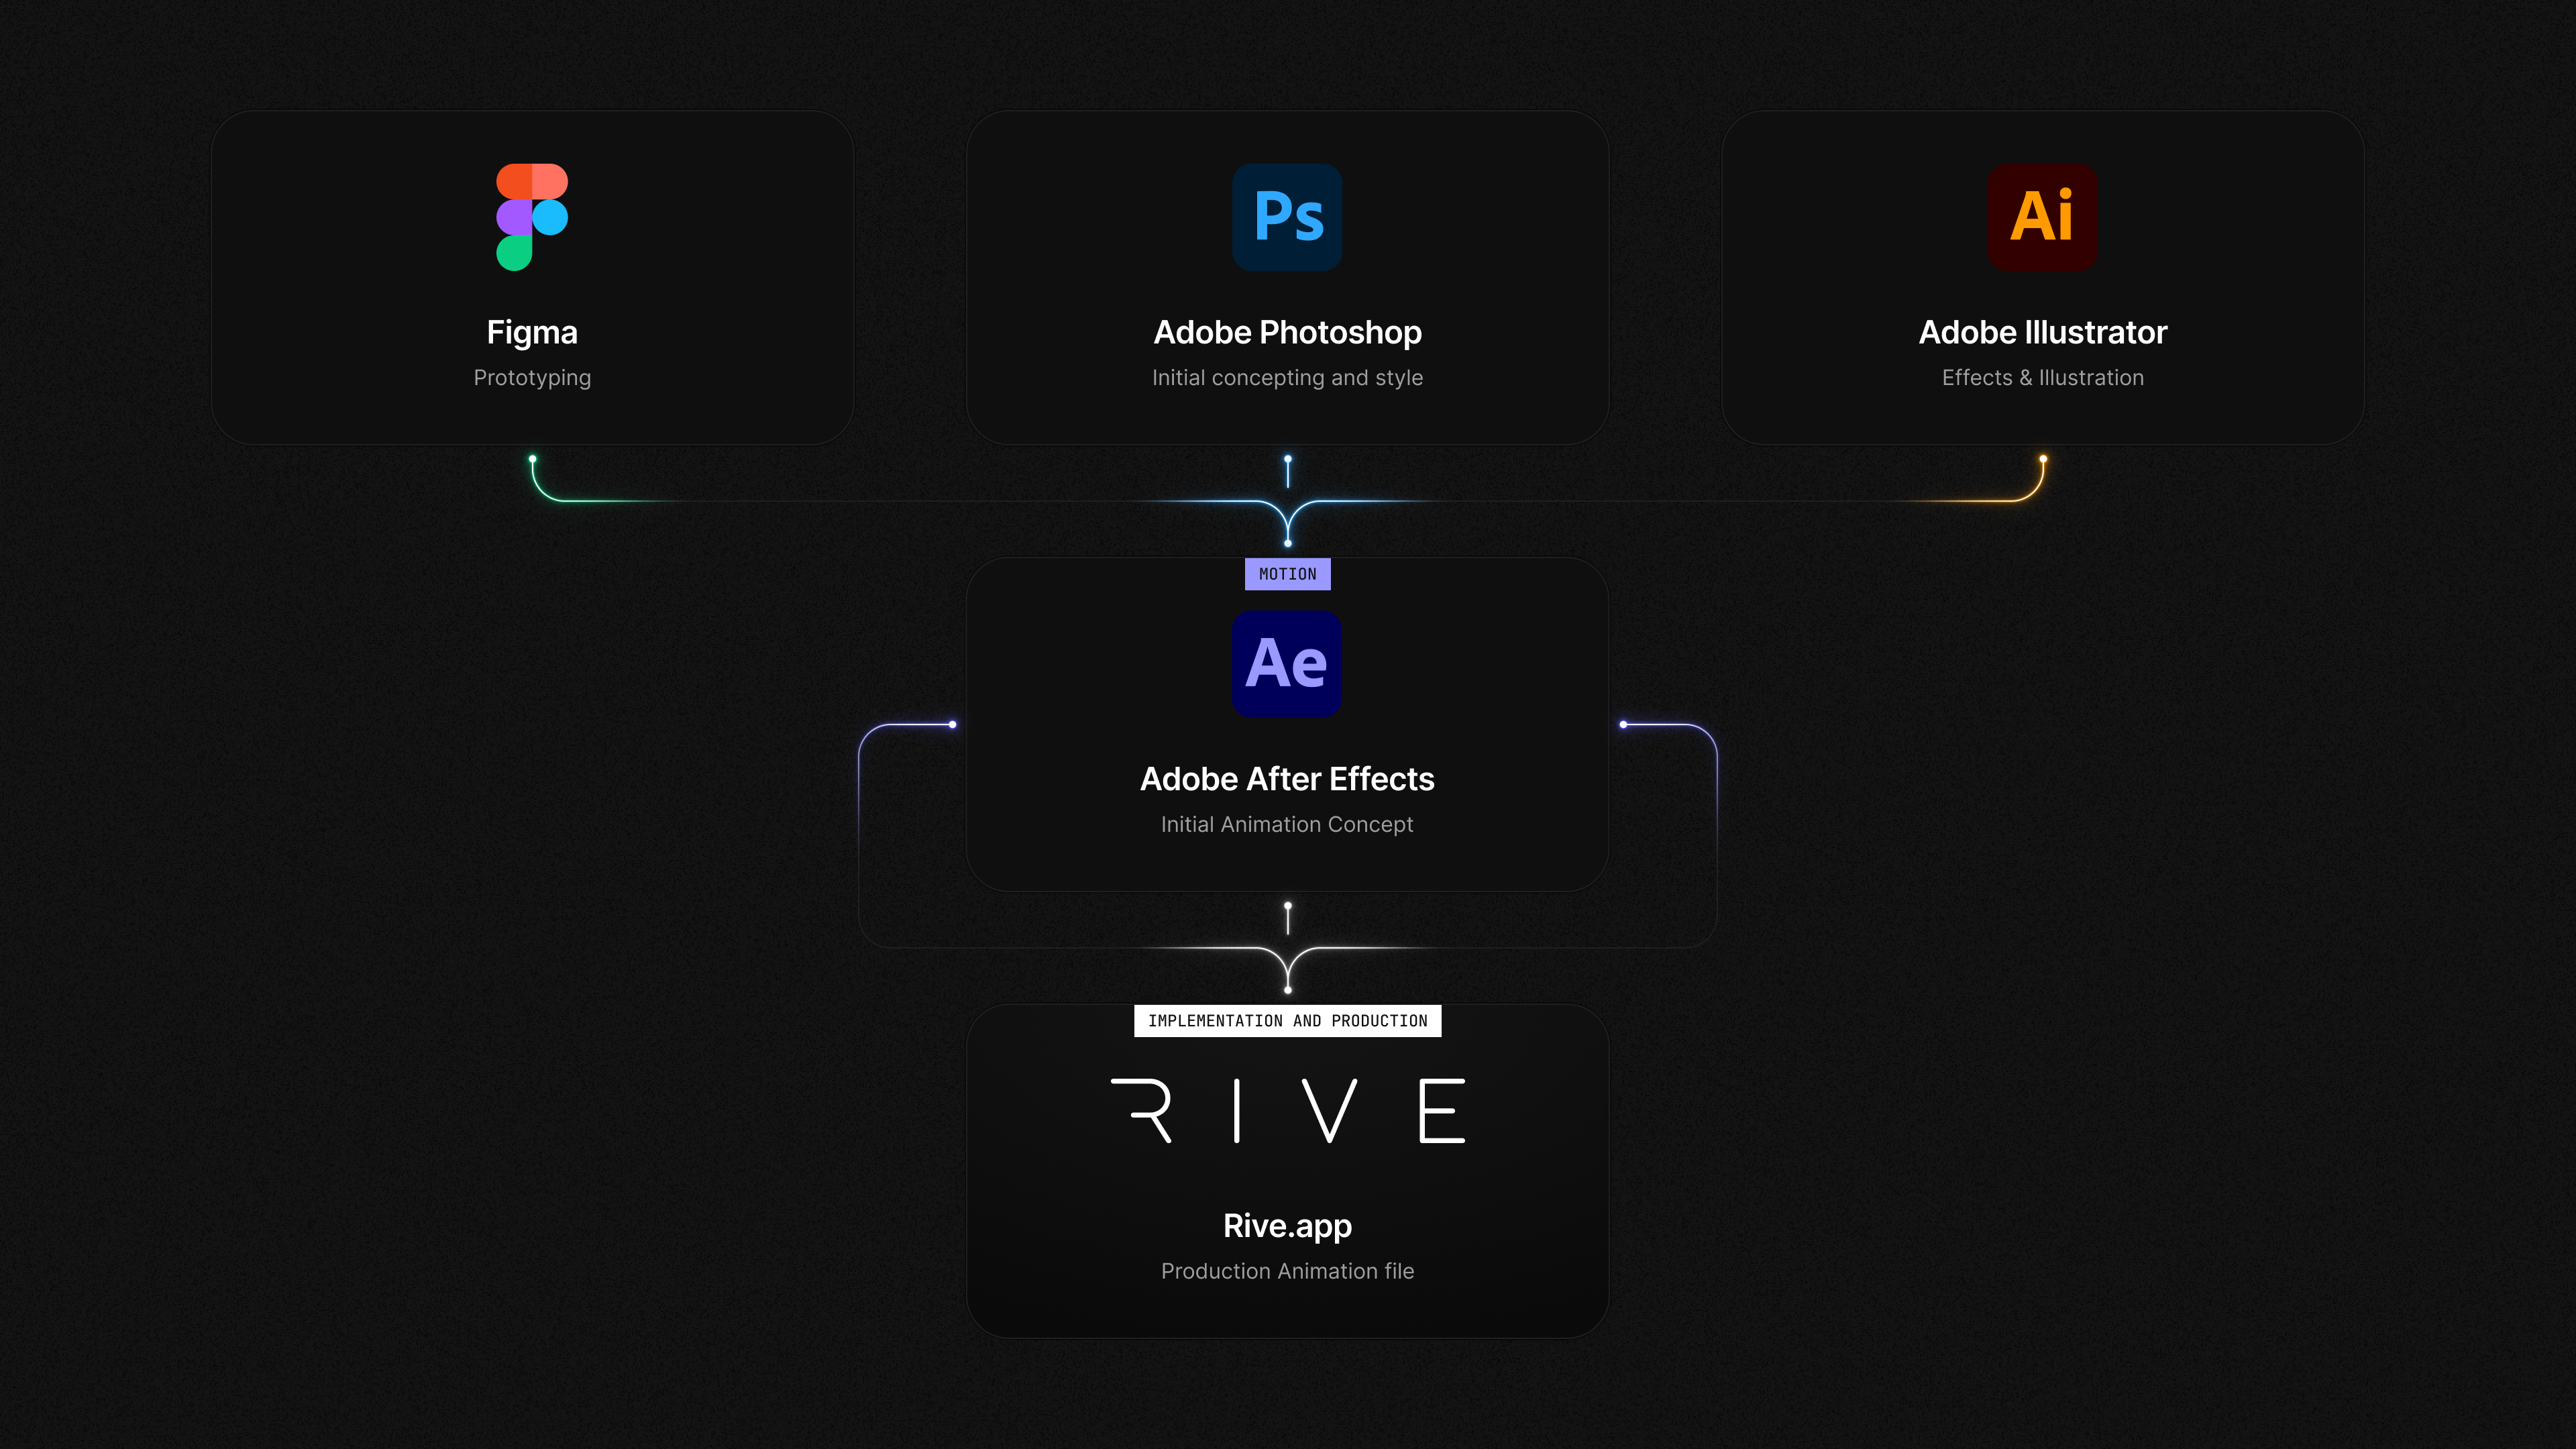Click "Production Animation file" subtitle
The width and height of the screenshot is (2576, 1449).
pyautogui.click(x=1288, y=1271)
